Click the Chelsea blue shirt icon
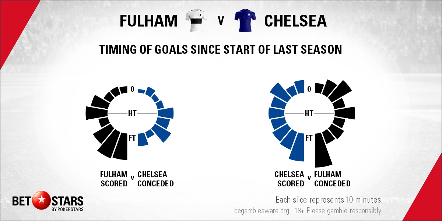 click(x=245, y=21)
